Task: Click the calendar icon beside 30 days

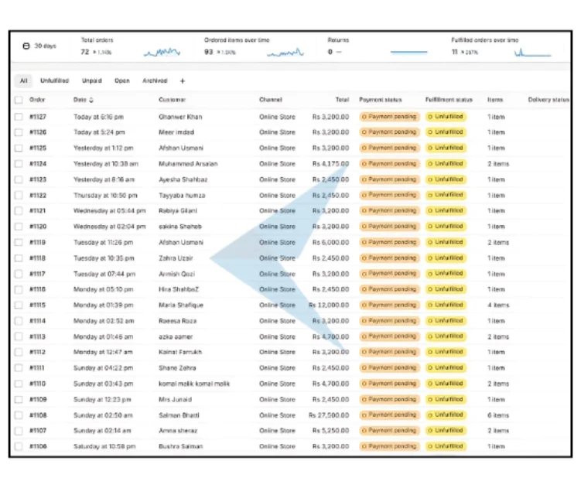Action: 27,46
